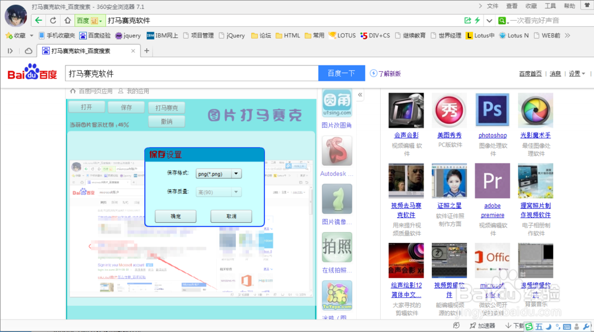Confirm save with 确定 button
The image size is (594, 332).
175,216
